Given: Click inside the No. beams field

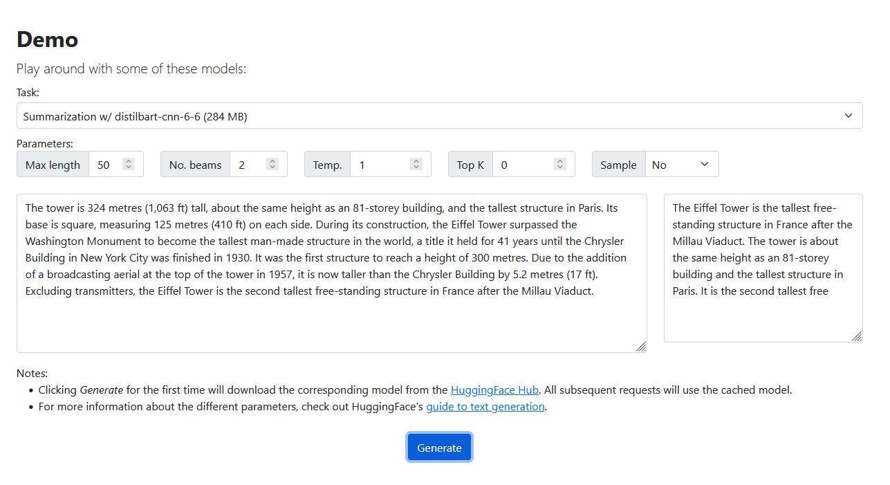Looking at the screenshot, I should click(x=258, y=164).
